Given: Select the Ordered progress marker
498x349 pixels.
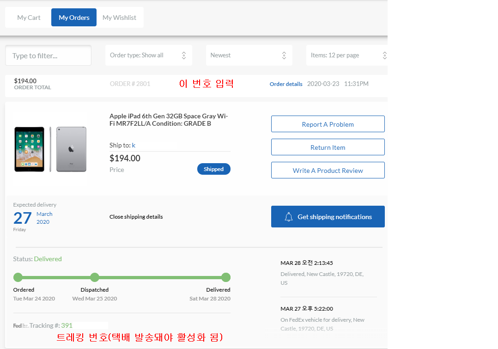Looking at the screenshot, I should [x=18, y=277].
